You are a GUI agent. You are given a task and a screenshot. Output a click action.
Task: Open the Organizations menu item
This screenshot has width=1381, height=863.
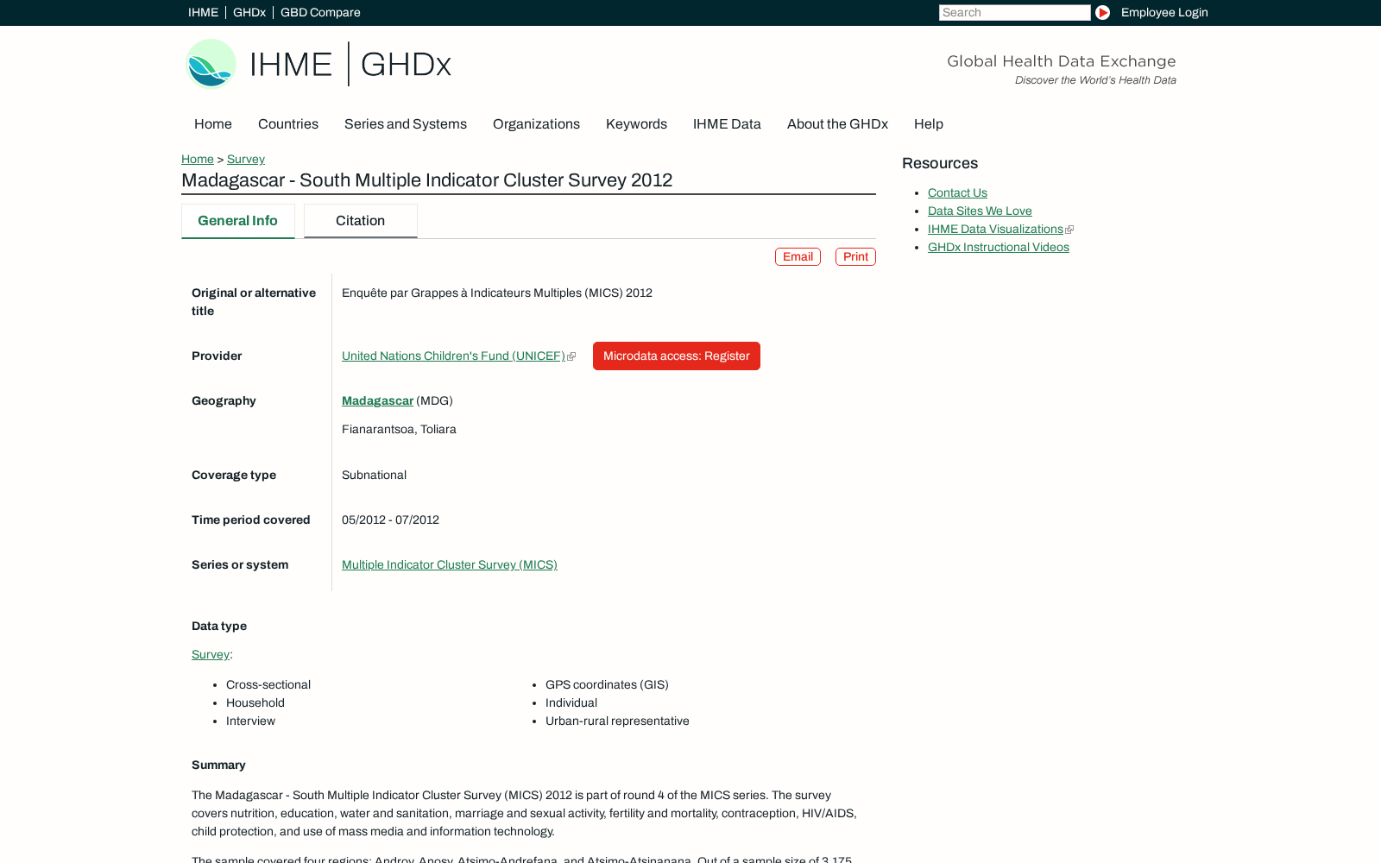(536, 124)
